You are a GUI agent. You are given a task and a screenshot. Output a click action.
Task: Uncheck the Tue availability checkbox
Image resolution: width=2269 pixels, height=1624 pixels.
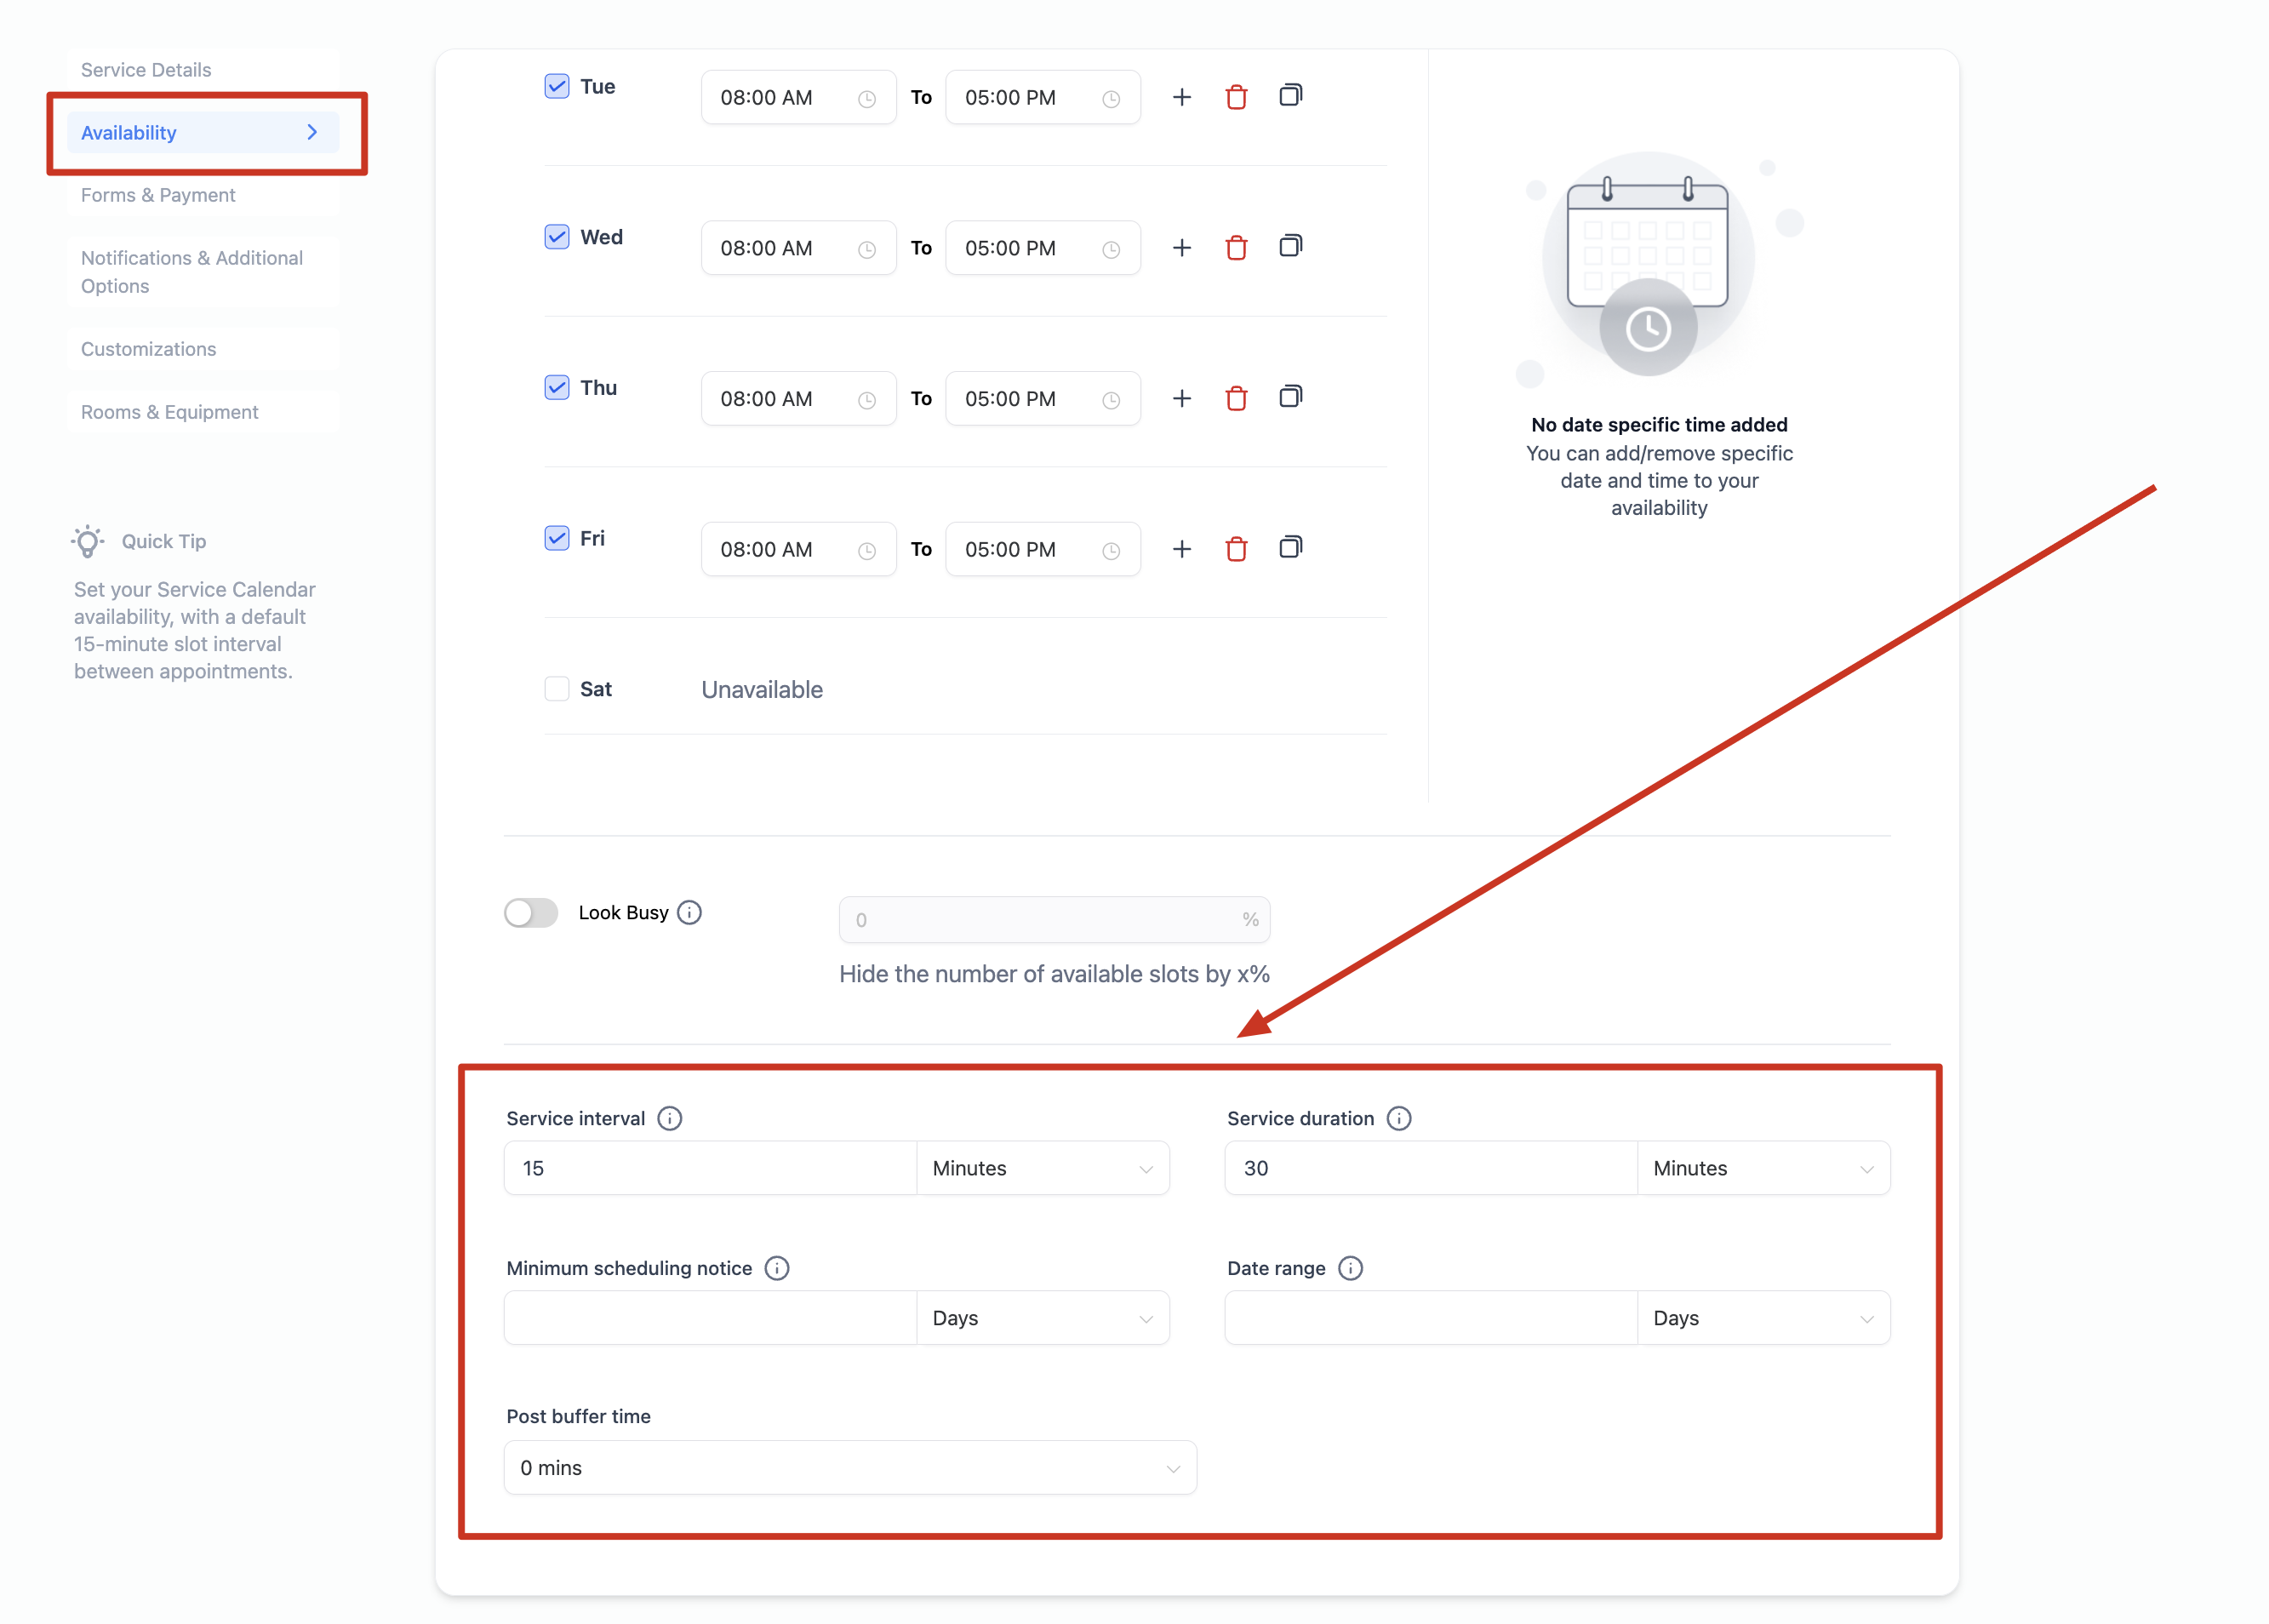[x=557, y=86]
